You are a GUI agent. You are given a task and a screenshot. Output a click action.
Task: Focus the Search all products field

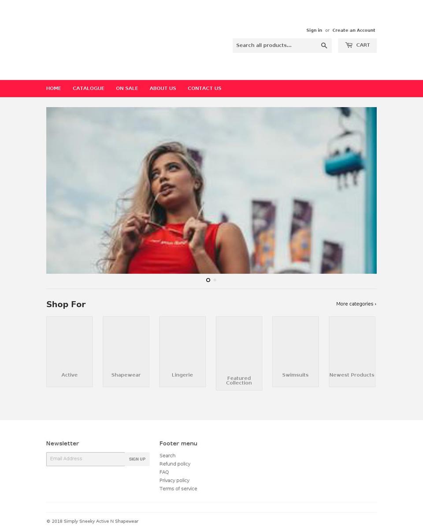275,45
